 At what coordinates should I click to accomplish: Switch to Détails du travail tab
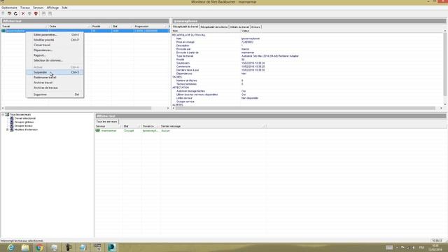tap(239, 27)
